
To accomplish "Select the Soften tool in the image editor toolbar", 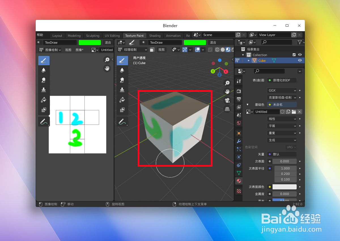I will 44,71.
